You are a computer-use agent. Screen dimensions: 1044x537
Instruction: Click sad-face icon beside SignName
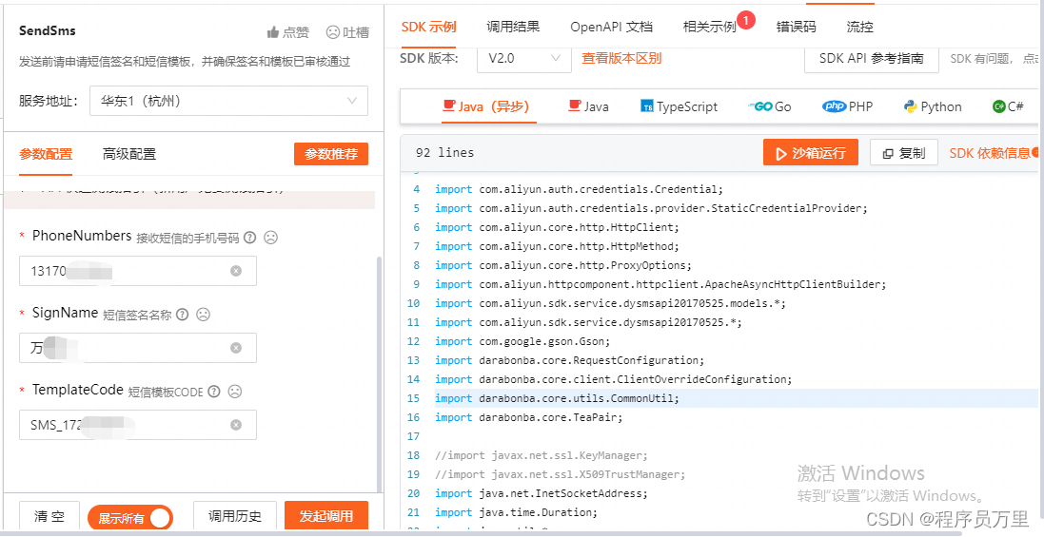coord(203,315)
